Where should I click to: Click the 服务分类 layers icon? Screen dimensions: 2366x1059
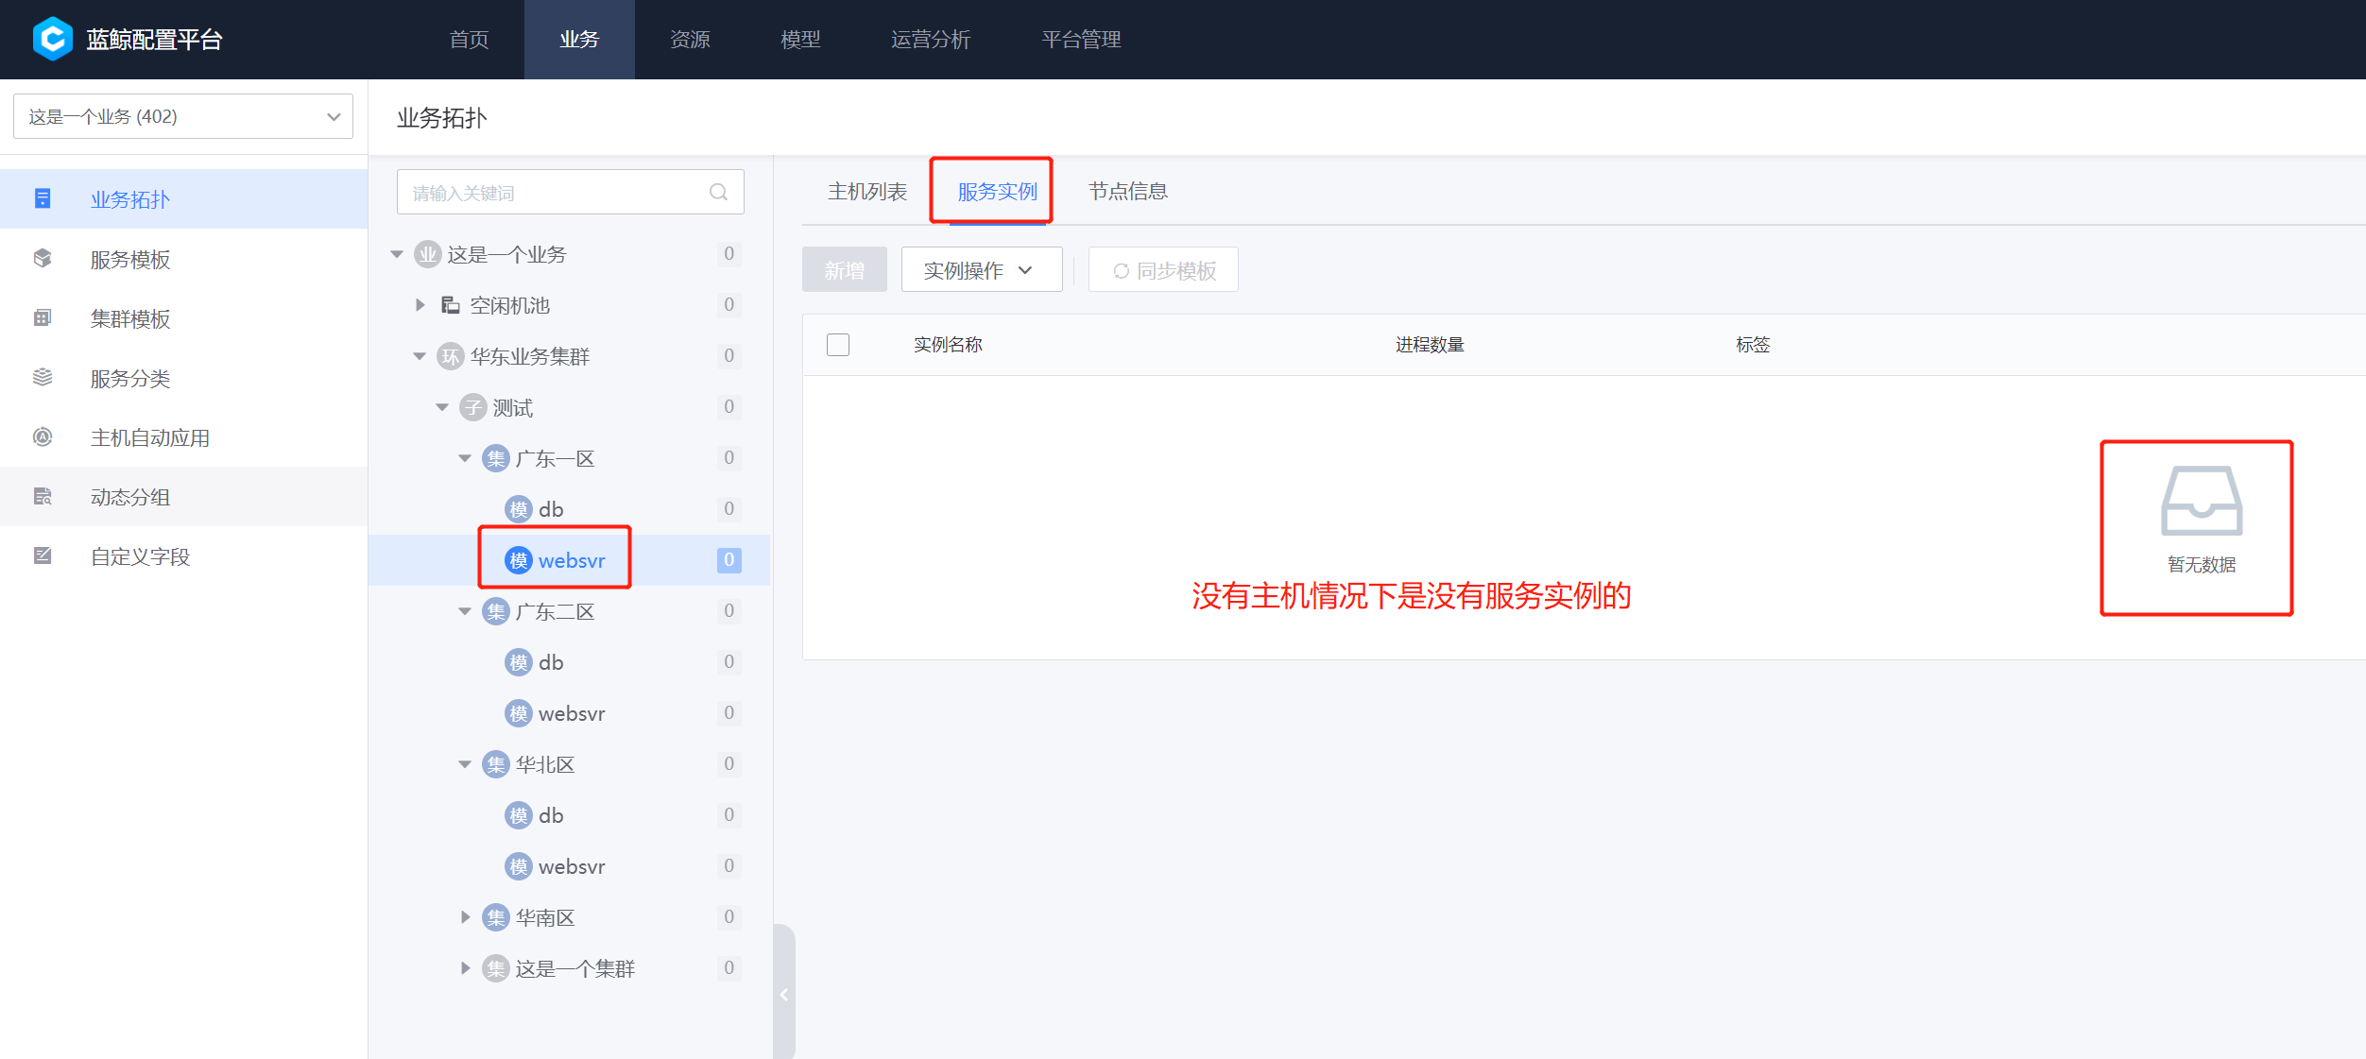point(43,377)
